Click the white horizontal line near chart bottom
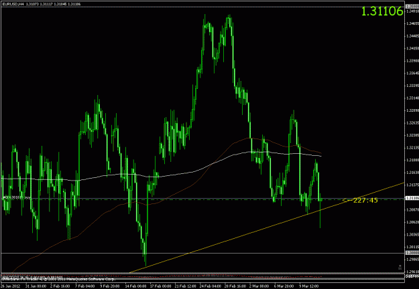Viewport: 419px width, 289px height. click(x=202, y=253)
